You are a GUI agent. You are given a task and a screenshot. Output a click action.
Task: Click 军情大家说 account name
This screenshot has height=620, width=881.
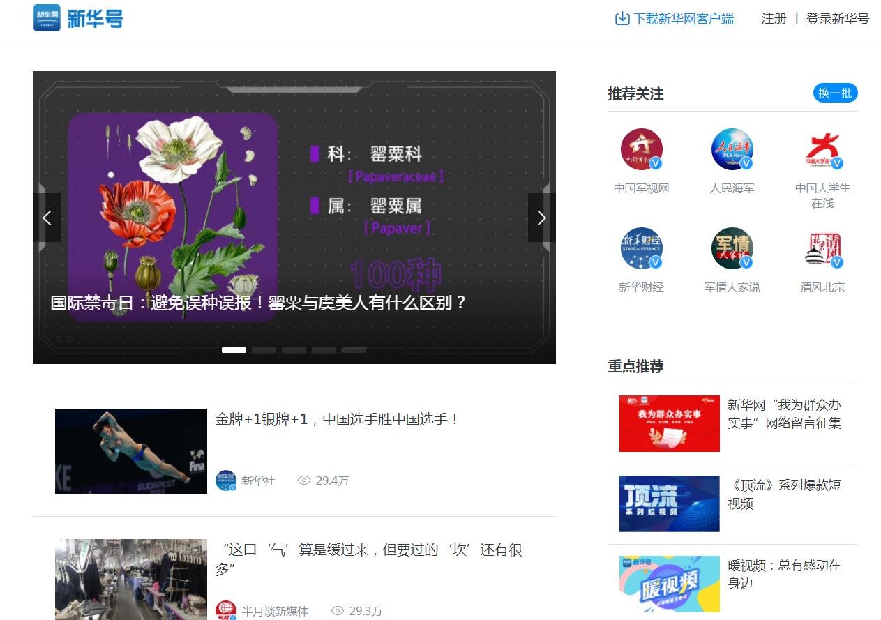point(732,287)
